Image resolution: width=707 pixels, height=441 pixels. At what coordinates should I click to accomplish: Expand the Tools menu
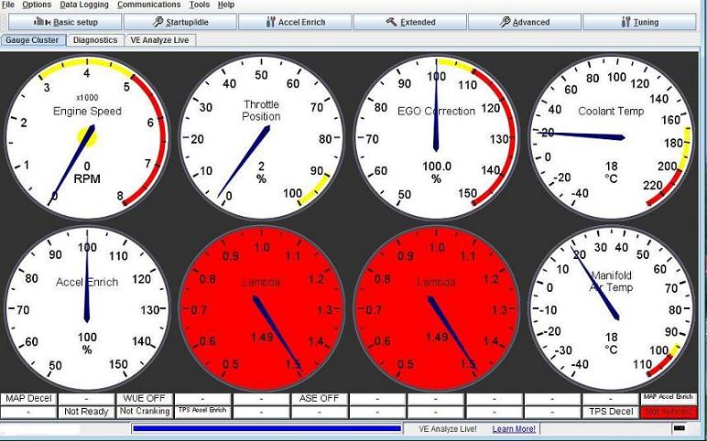point(199,5)
